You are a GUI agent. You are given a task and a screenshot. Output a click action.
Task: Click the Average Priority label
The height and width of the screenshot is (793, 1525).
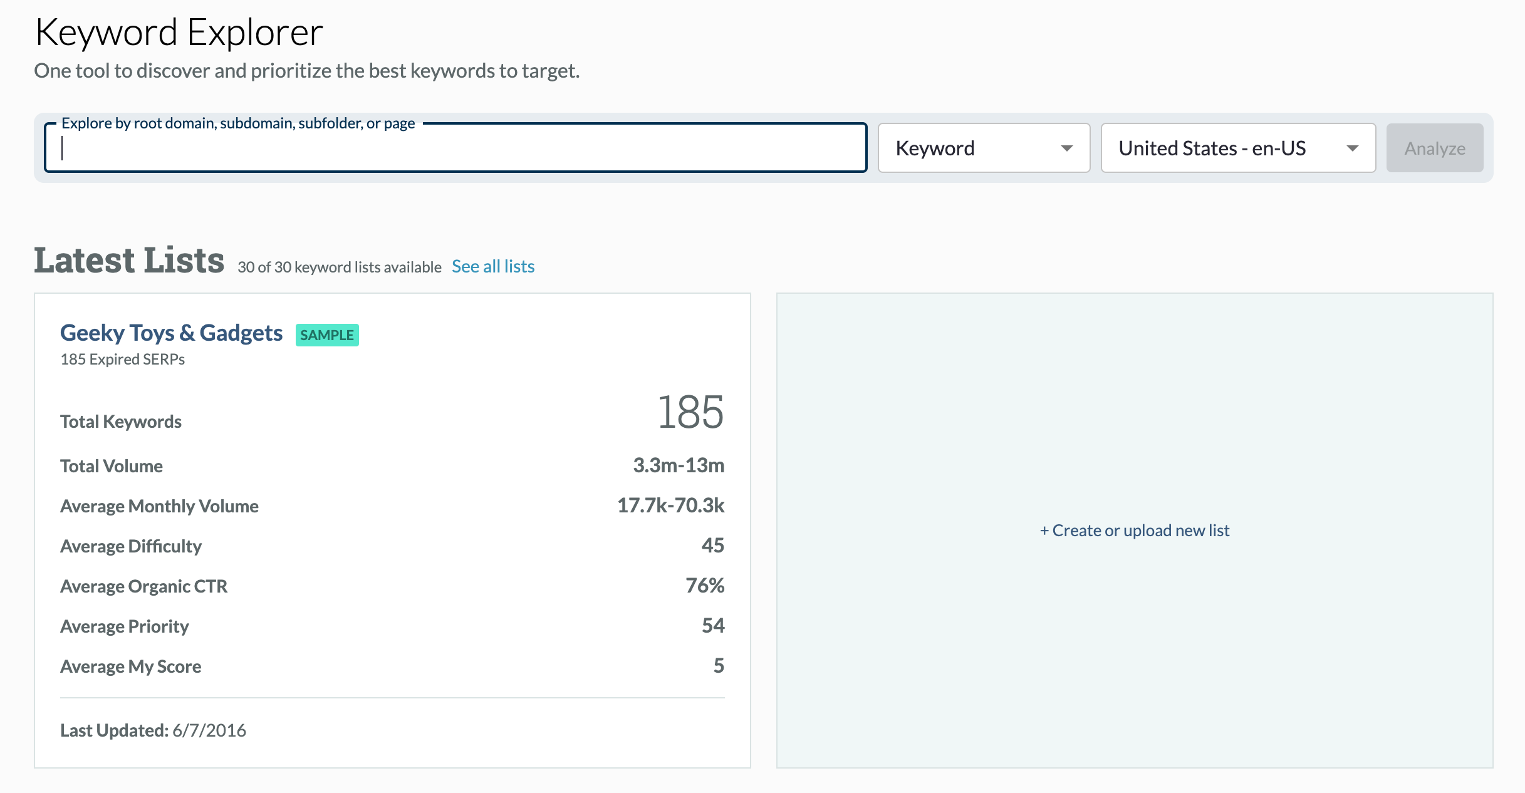[124, 626]
